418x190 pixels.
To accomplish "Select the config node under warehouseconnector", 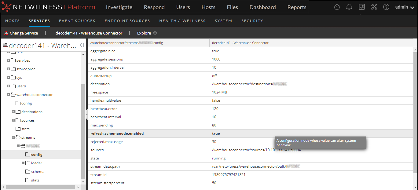I will click(27, 103).
